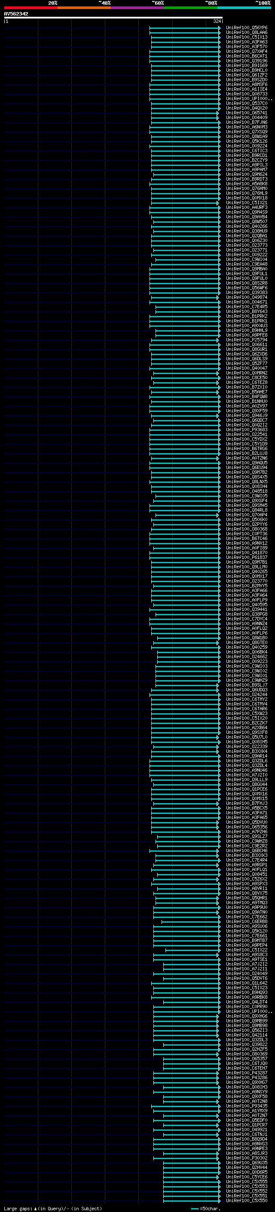Click the cyan alignment bar for UniRef100_Q8W1B0
The image size is (275, 1212).
point(189,638)
